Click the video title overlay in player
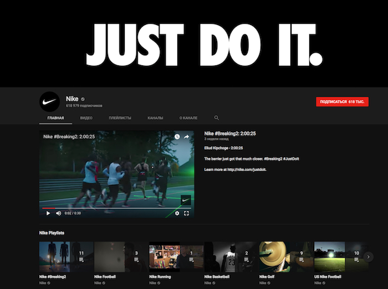 point(69,137)
